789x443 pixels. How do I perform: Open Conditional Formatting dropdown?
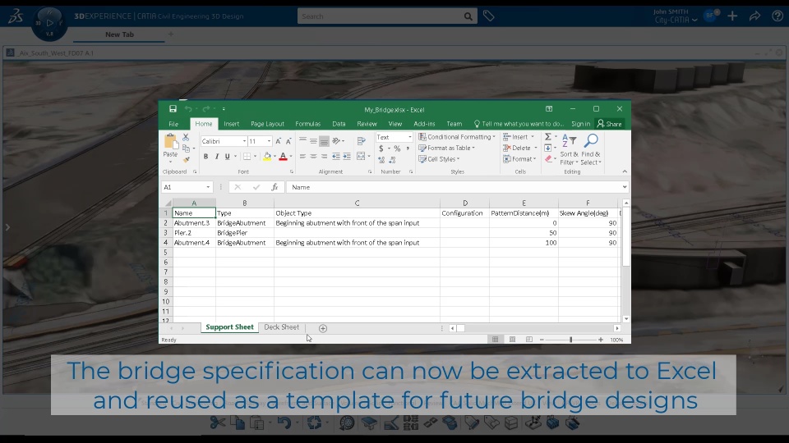457,137
